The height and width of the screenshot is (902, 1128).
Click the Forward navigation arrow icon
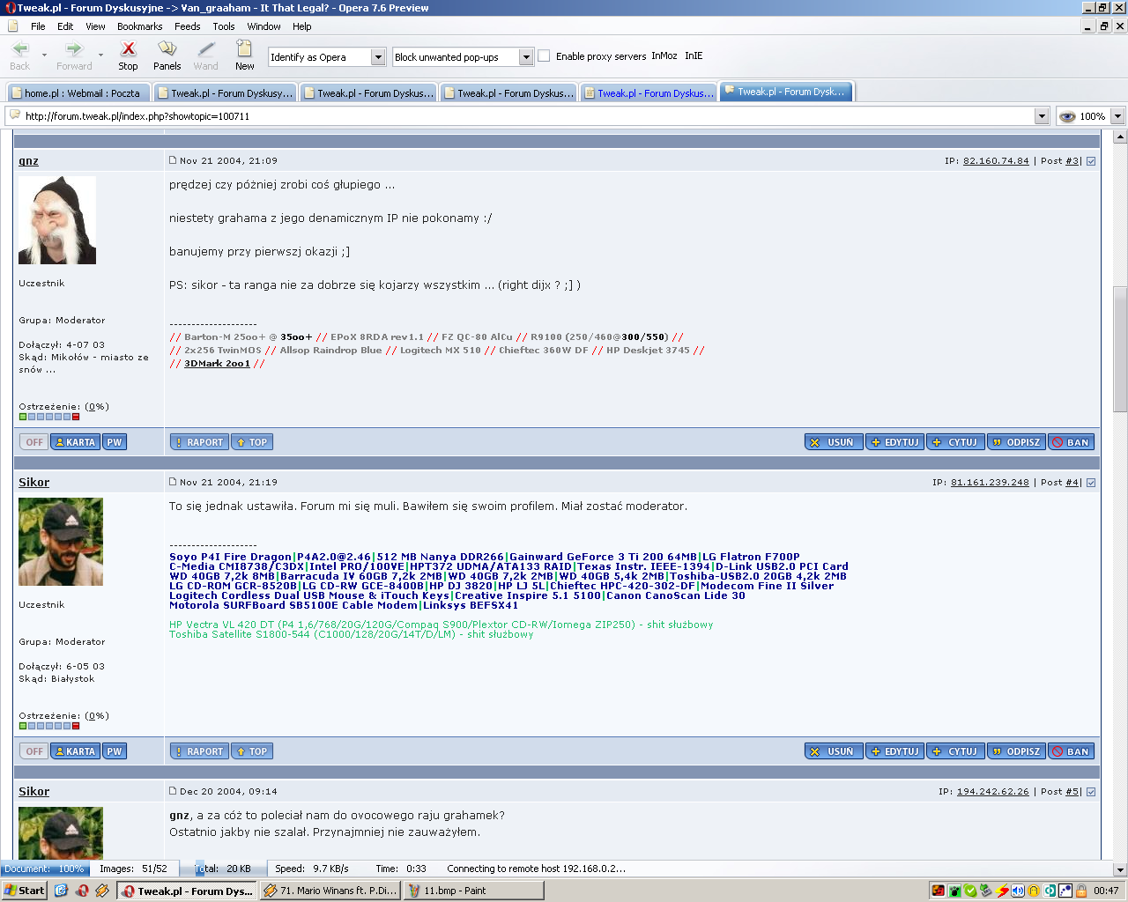[74, 49]
